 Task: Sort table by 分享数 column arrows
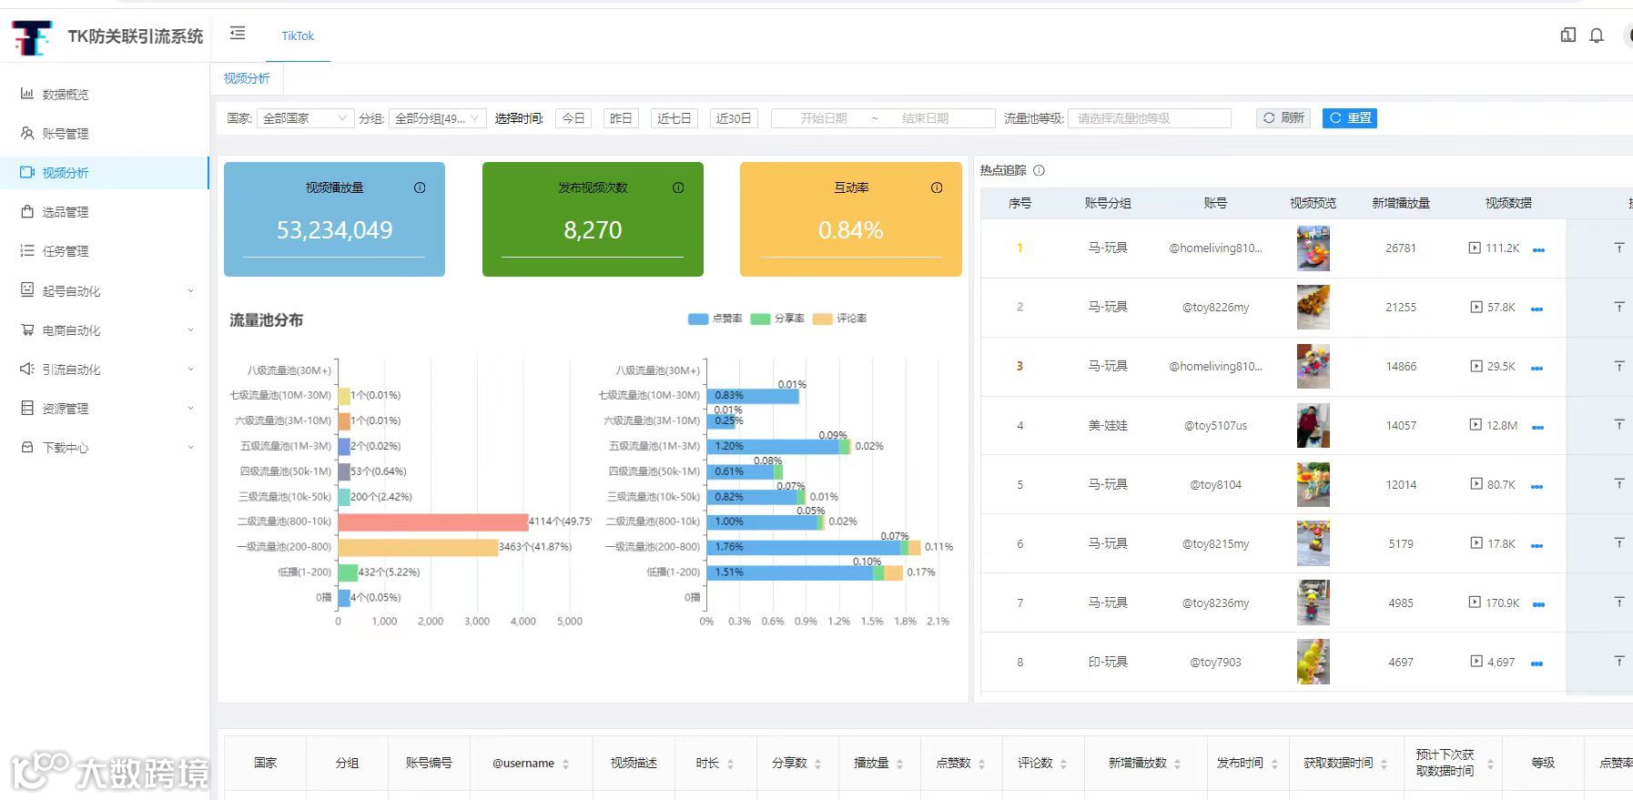[817, 764]
